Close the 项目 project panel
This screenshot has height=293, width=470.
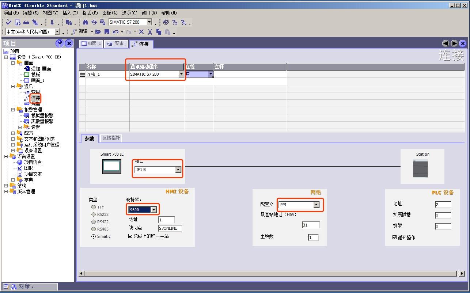pyautogui.click(x=69, y=43)
